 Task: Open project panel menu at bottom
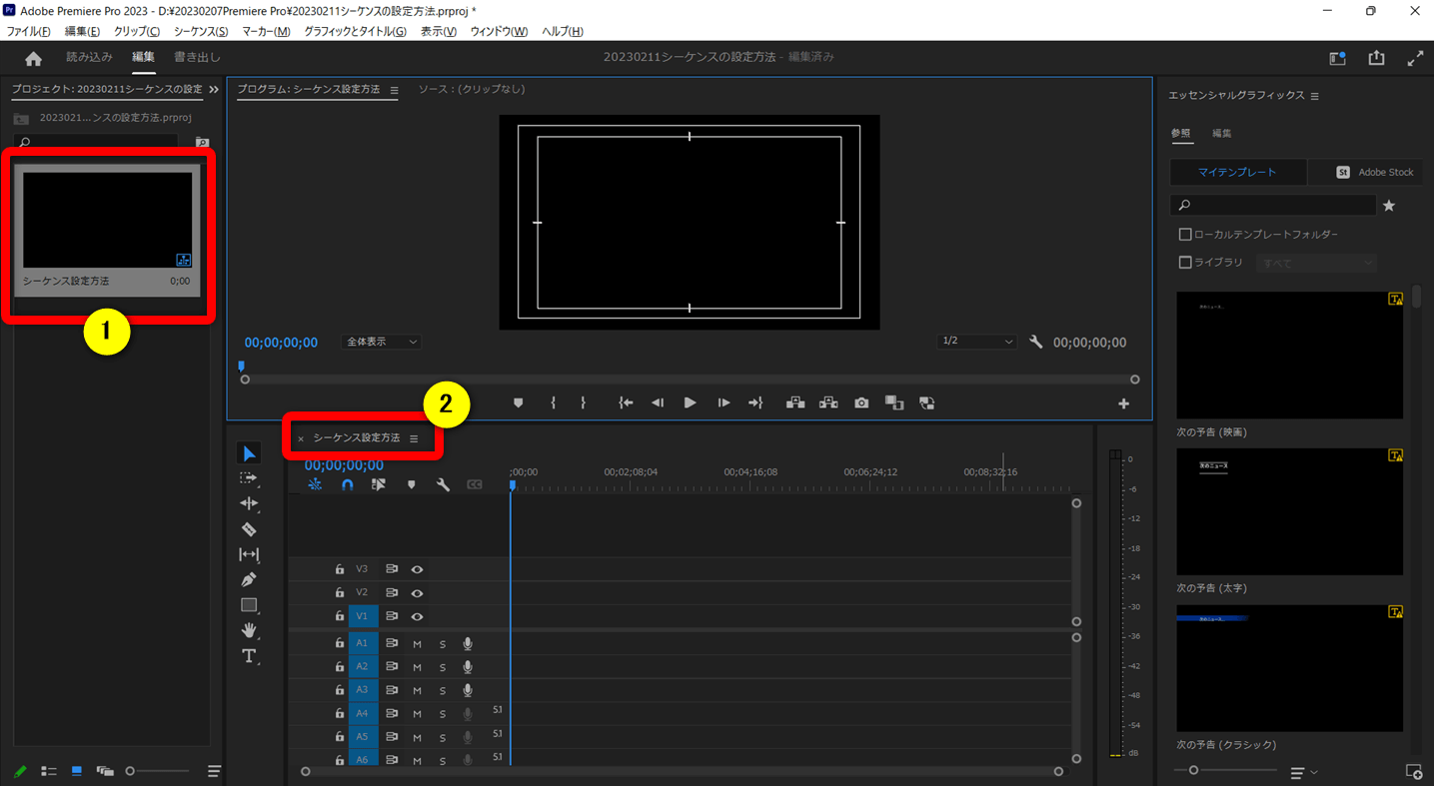point(214,771)
